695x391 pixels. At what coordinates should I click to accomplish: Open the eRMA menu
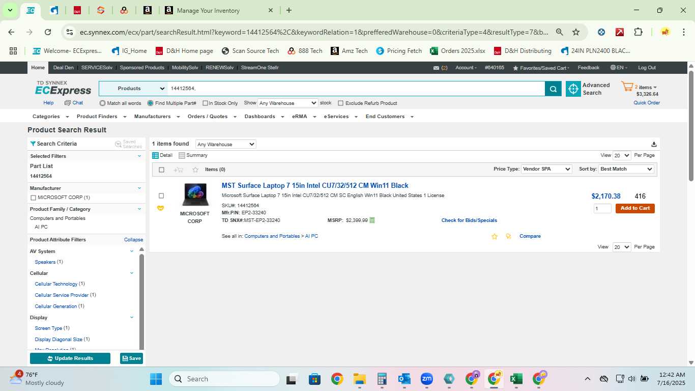tap(303, 117)
